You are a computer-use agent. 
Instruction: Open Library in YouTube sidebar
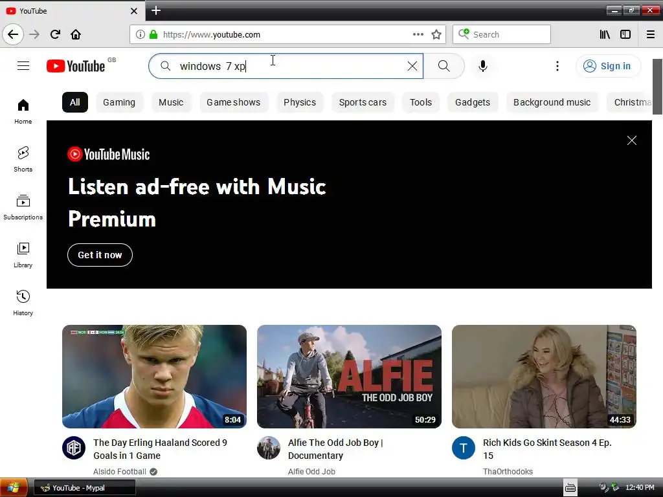coord(23,255)
